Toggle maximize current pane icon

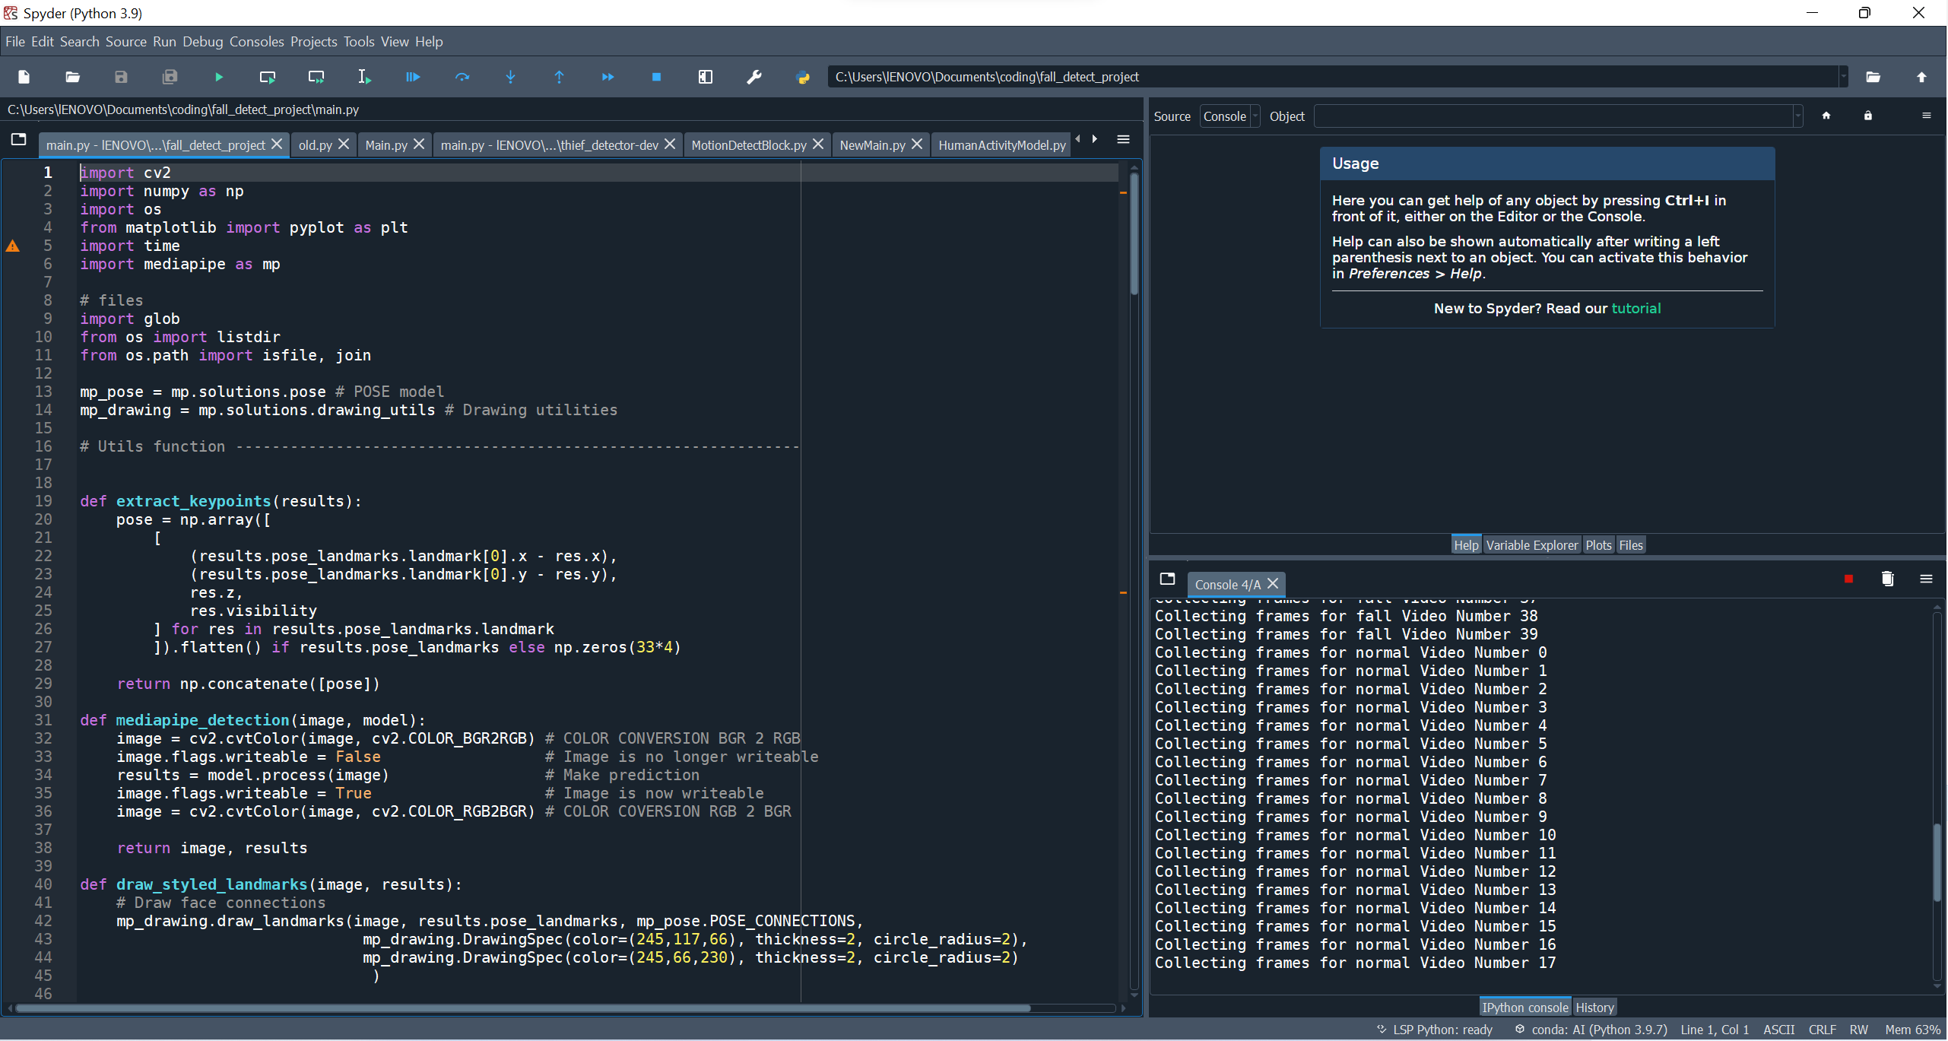tap(705, 77)
